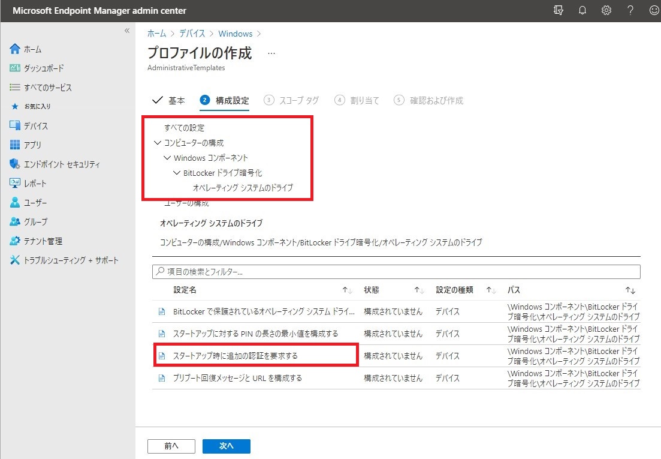Sort the table by 設定名
Image resolution: width=661 pixels, height=459 pixels.
click(347, 290)
